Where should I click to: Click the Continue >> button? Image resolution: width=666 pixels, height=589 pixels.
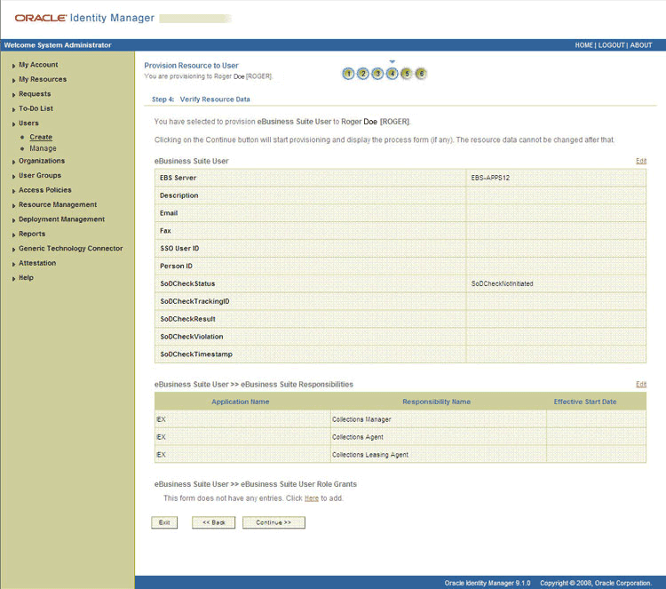click(274, 522)
